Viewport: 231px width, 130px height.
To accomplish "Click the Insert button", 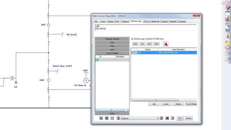I will coord(166,104).
